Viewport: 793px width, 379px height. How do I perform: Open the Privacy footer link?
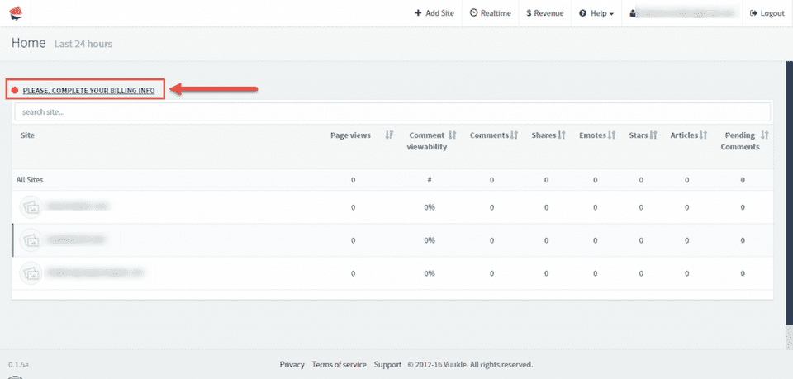pos(292,364)
